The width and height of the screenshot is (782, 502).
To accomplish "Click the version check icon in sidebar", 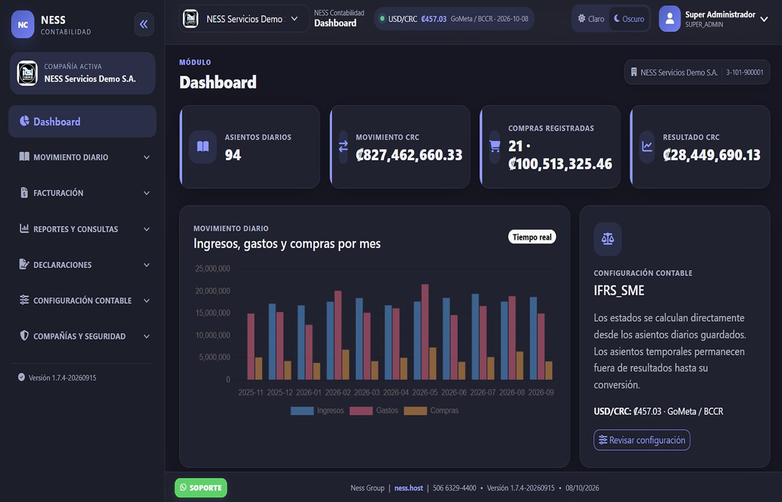I will (21, 377).
